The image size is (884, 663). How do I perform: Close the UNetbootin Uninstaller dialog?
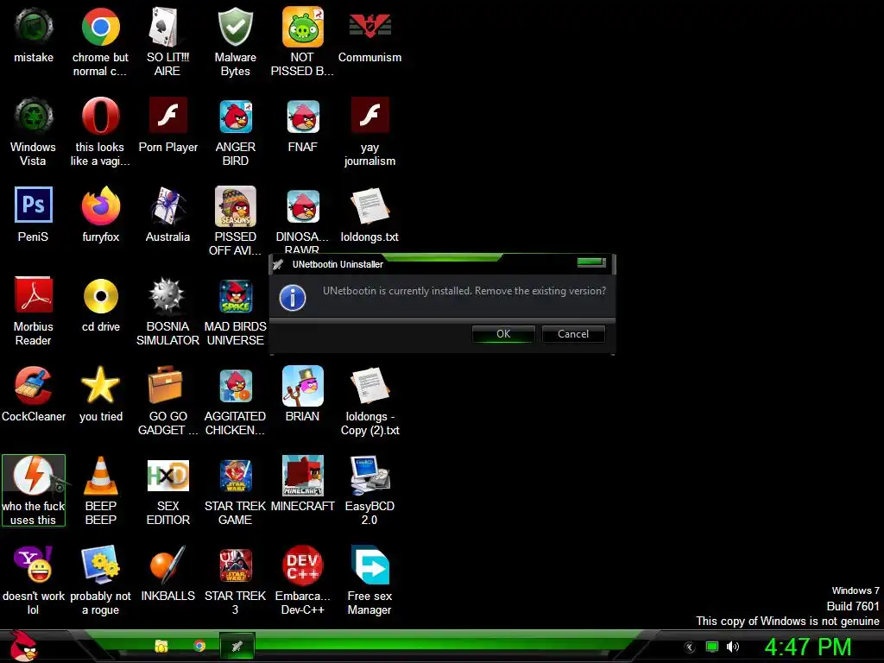pyautogui.click(x=590, y=262)
